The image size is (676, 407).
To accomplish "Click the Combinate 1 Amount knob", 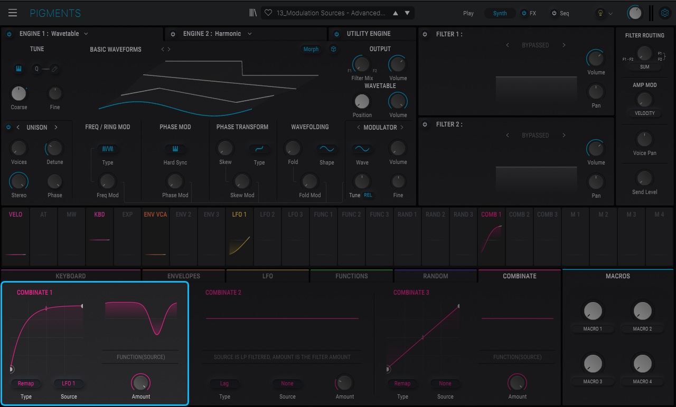I will pyautogui.click(x=141, y=382).
